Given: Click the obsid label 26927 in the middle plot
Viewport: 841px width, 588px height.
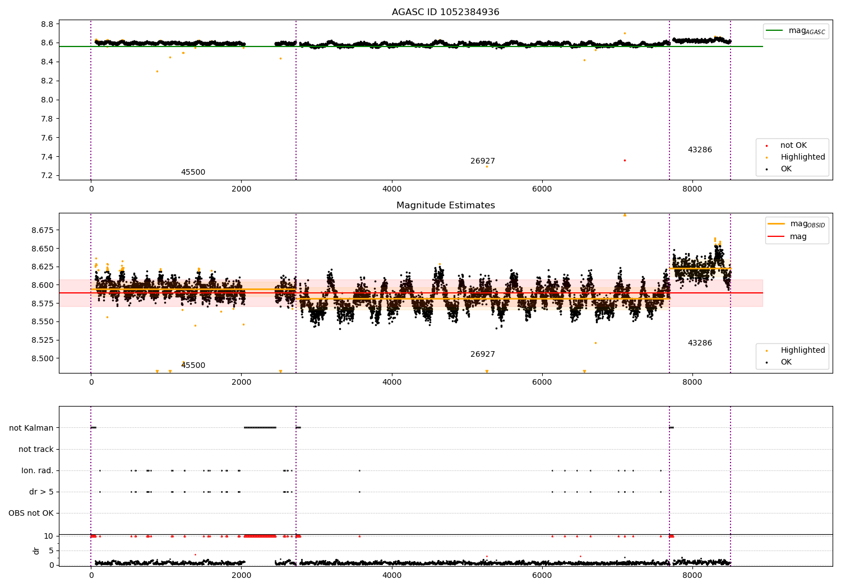Looking at the screenshot, I should coord(483,354).
